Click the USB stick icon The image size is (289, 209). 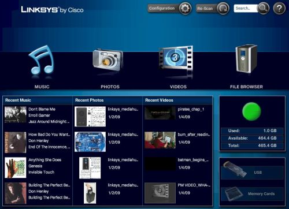[235, 169]
